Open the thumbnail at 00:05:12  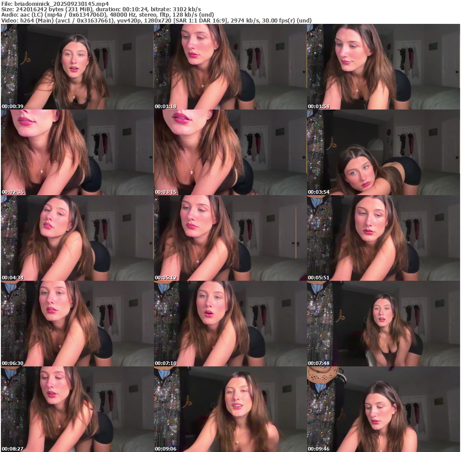coord(230,238)
